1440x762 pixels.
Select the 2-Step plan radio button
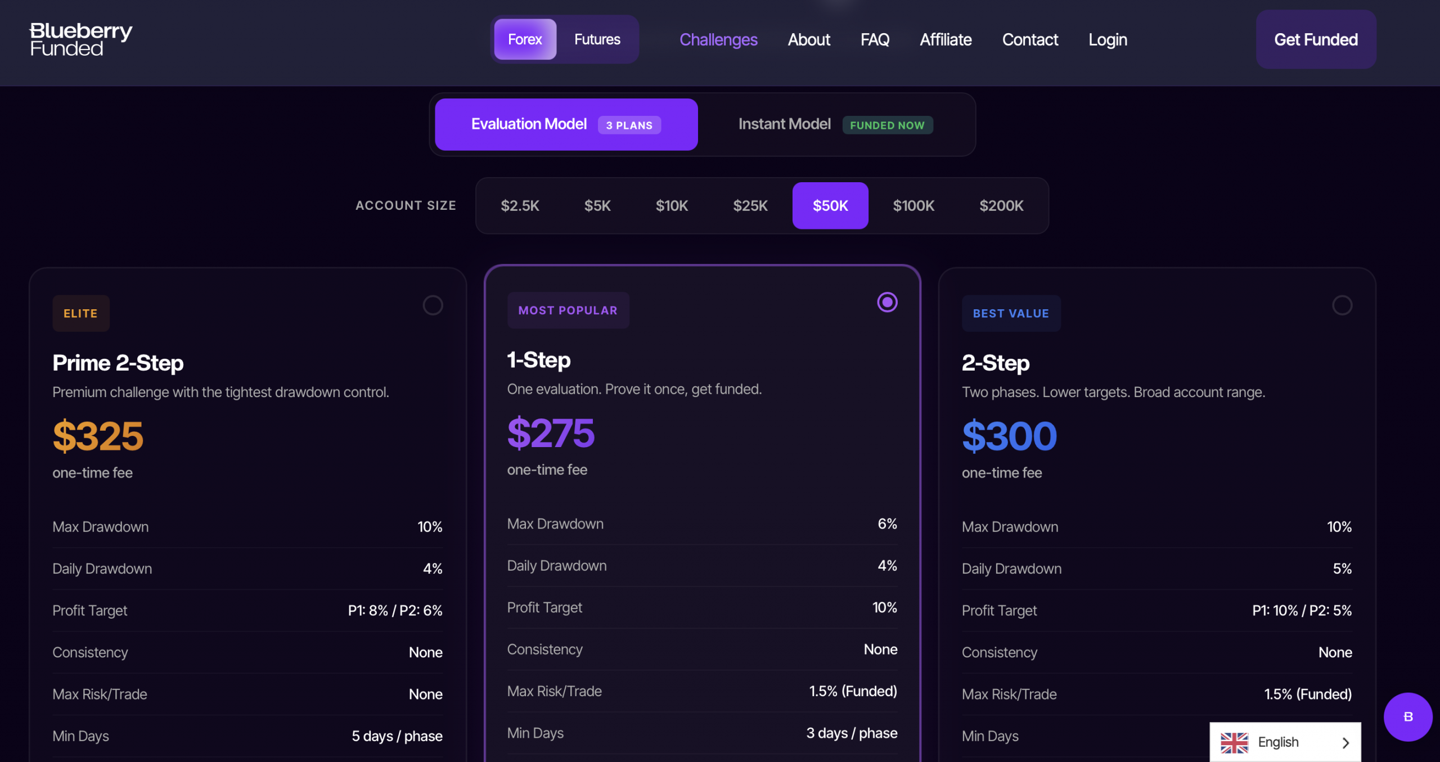pyautogui.click(x=1342, y=305)
